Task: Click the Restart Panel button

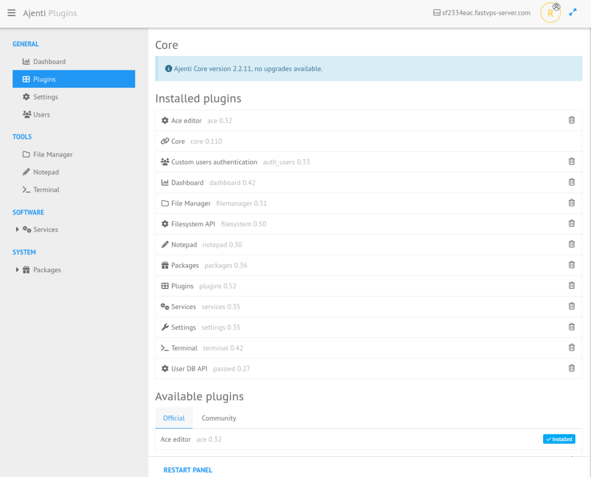Action: [x=188, y=470]
